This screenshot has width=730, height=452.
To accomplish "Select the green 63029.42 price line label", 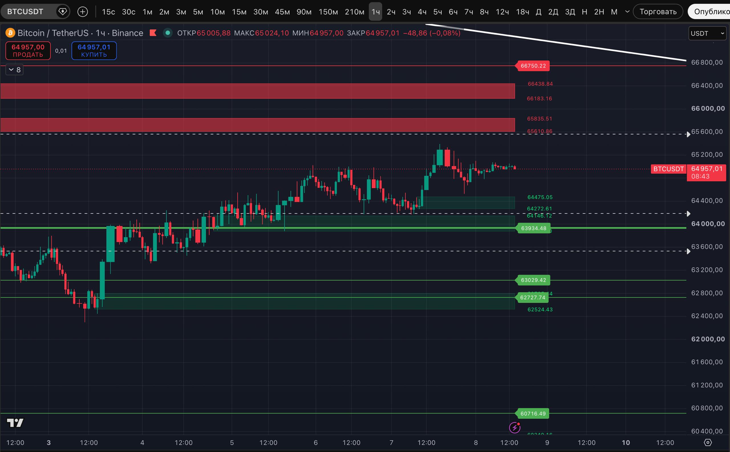I will (534, 280).
